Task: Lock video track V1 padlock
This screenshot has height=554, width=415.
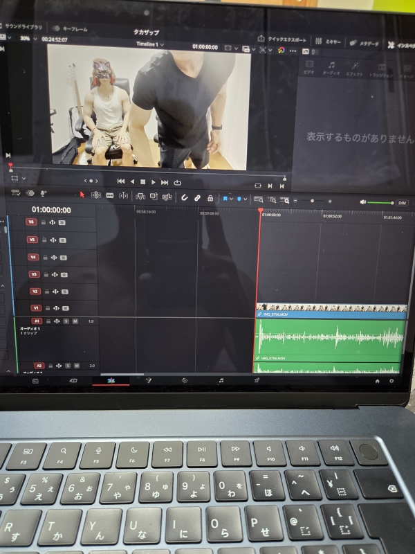Action: pyautogui.click(x=48, y=308)
